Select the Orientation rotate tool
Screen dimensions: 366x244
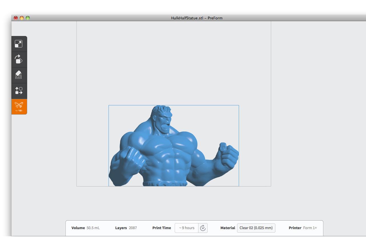click(19, 59)
